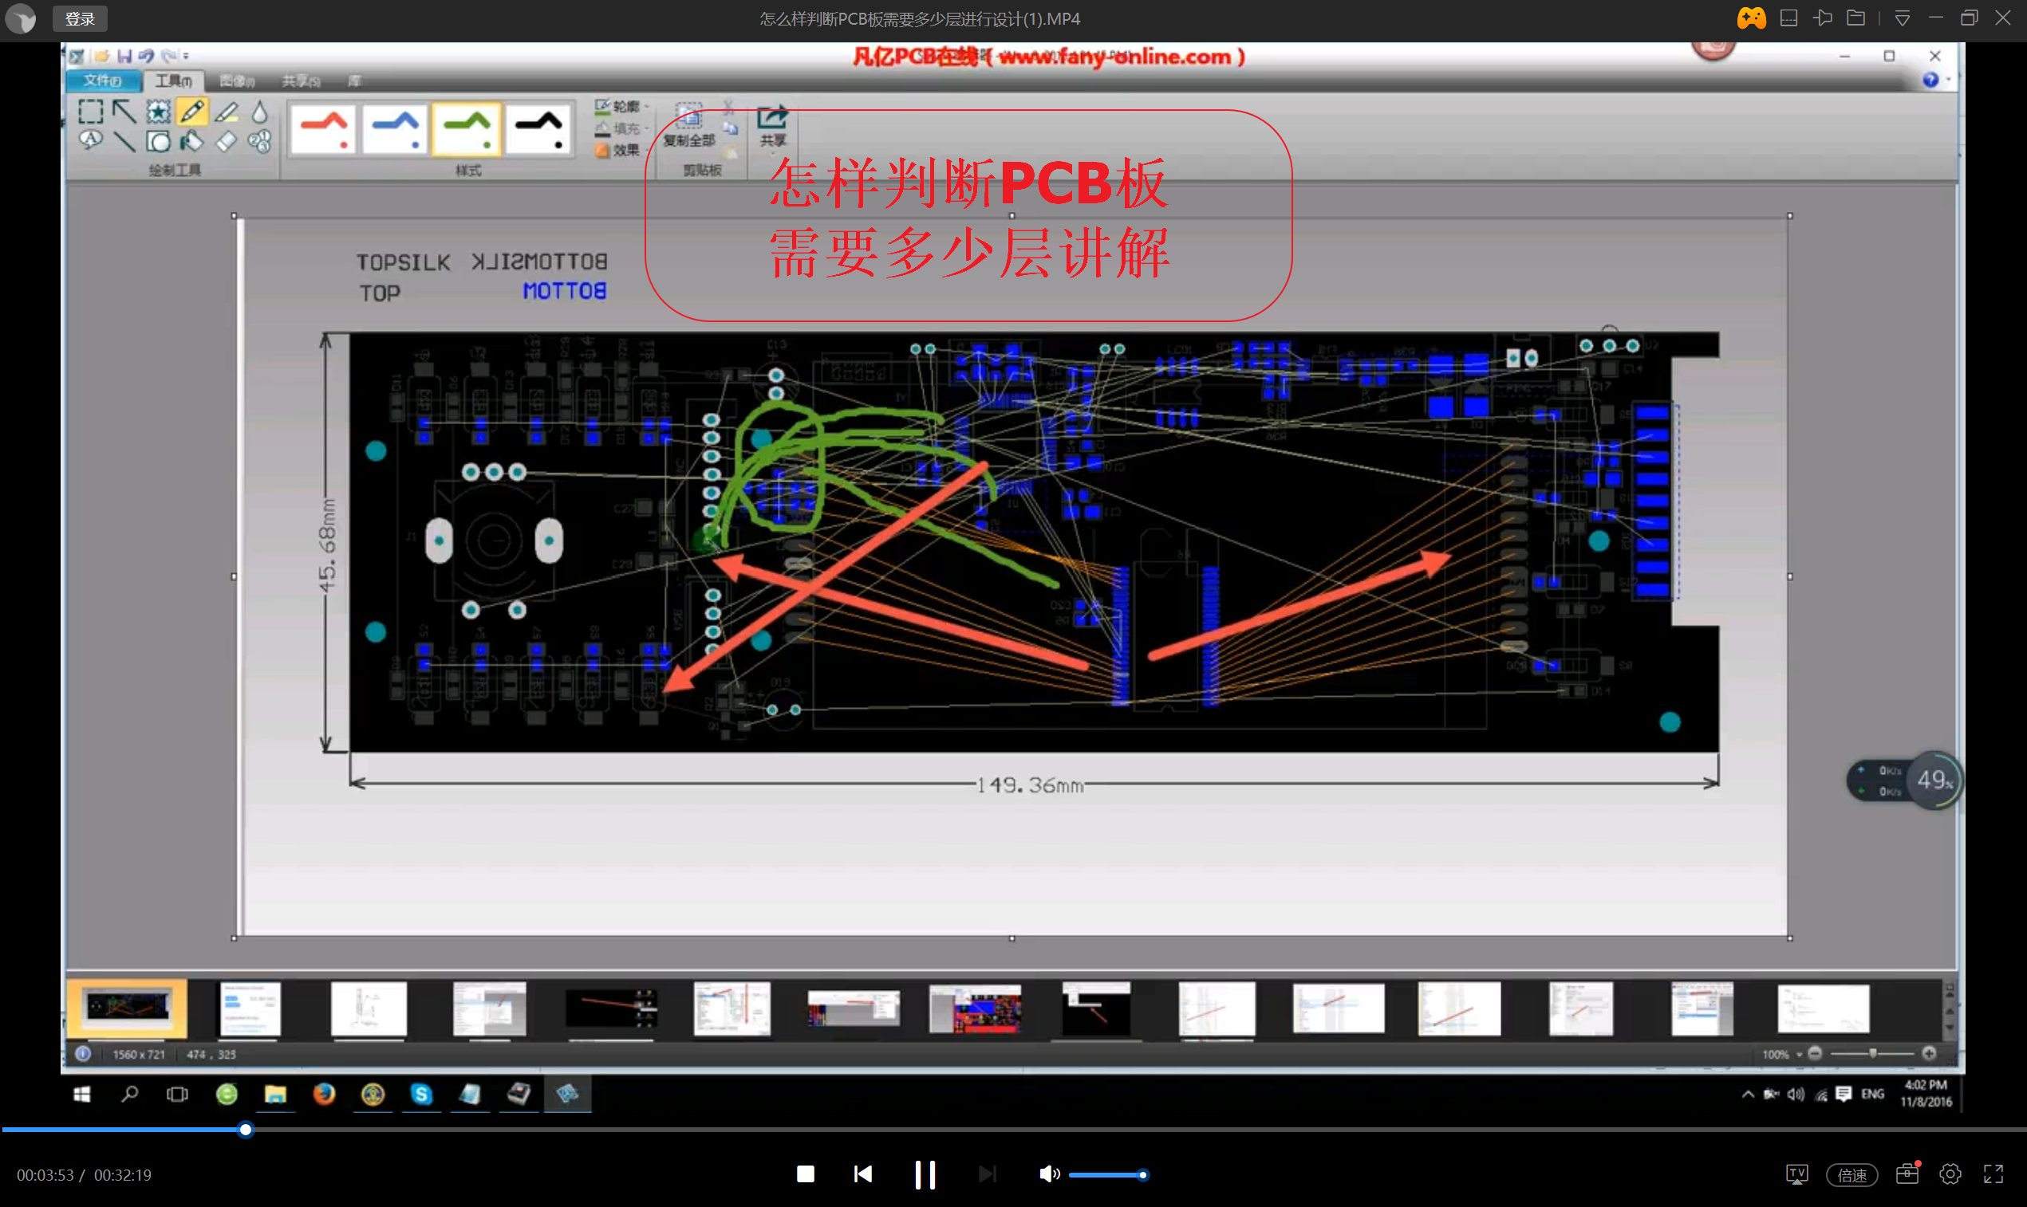Open file folder icon in title bar
This screenshot has width=2027, height=1207.
tap(1855, 18)
